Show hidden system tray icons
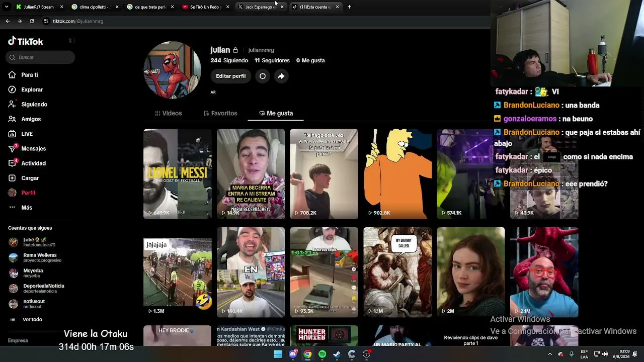The image size is (644, 362). tap(550, 354)
